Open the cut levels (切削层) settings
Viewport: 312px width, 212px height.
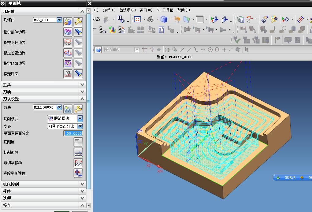coord(78,142)
